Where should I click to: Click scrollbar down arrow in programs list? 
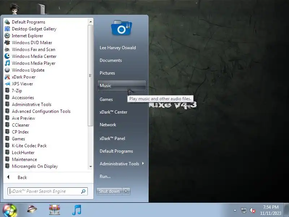tap(91, 166)
